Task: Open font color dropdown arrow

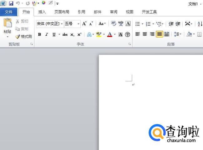Action: pyautogui.click(x=115, y=34)
